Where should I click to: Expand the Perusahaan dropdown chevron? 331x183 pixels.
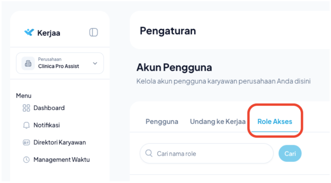95,63
